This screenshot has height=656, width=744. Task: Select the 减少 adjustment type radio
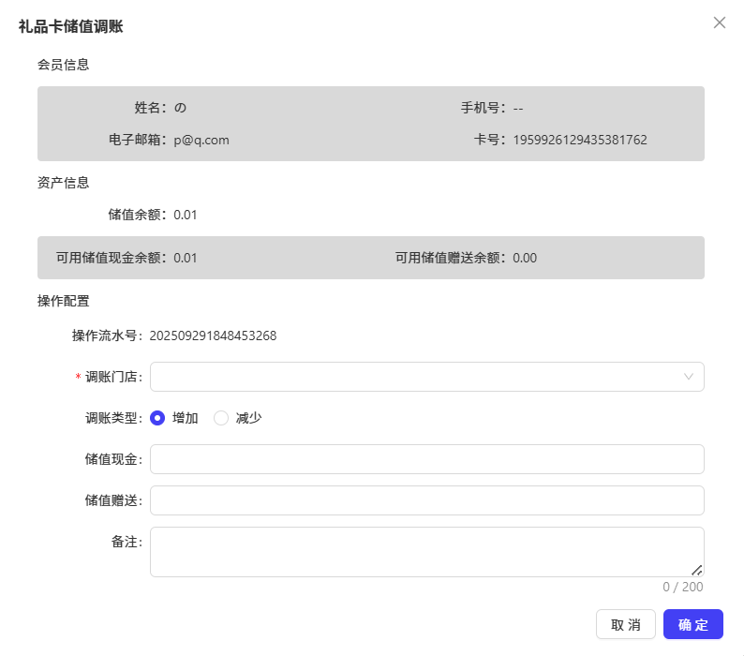pyautogui.click(x=221, y=418)
